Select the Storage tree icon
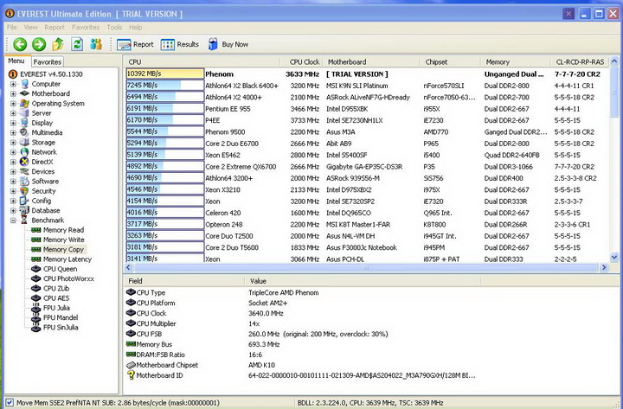Image resolution: width=623 pixels, height=409 pixels. (24, 142)
